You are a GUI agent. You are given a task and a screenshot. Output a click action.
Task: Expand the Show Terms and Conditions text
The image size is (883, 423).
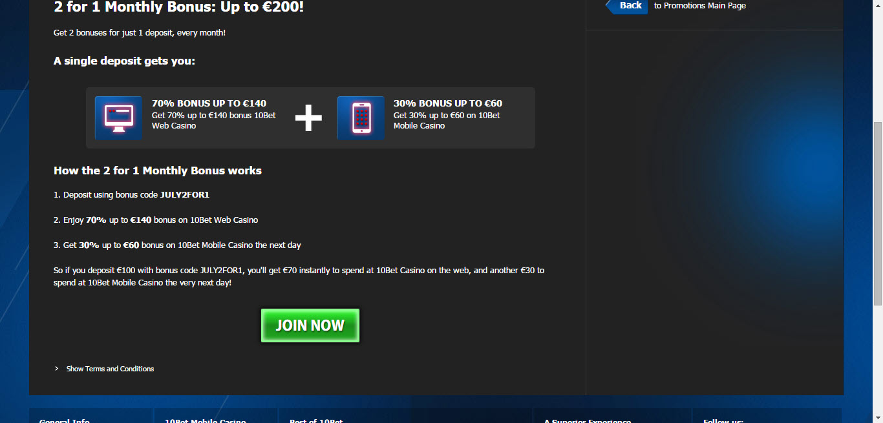(x=110, y=369)
